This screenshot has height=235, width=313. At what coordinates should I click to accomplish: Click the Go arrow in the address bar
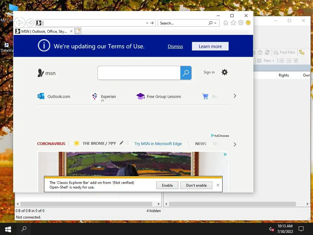pyautogui.click(x=152, y=23)
